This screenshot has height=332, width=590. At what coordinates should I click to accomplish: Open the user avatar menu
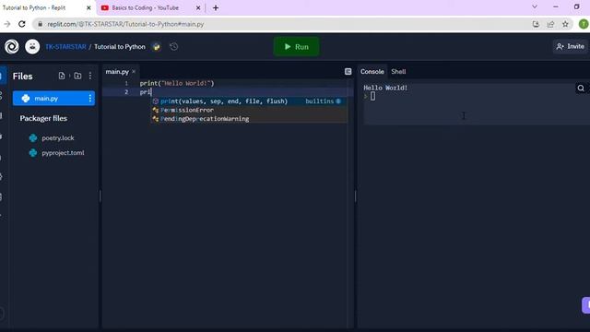[32, 47]
